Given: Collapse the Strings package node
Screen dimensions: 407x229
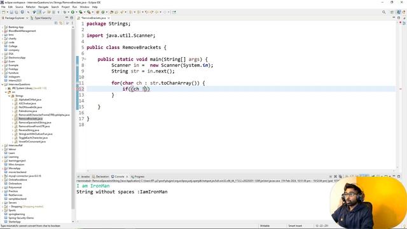Looking at the screenshot, I should pyautogui.click(x=10, y=96).
